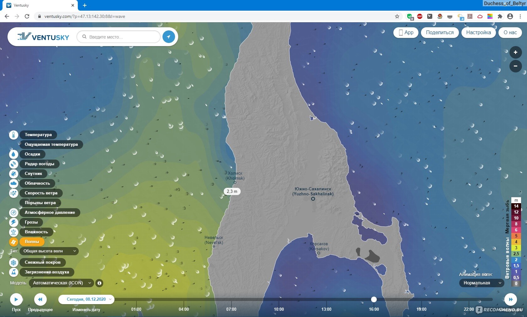
Task: Bookmark page with the star icon
Action: pyautogui.click(x=397, y=16)
